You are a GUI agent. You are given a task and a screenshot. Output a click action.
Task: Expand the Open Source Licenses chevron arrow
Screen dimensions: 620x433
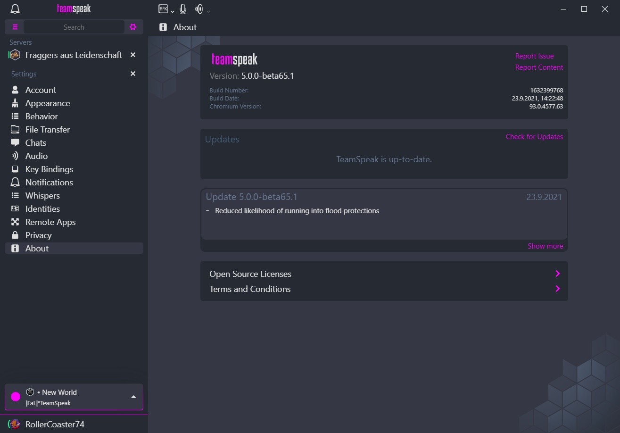point(558,274)
